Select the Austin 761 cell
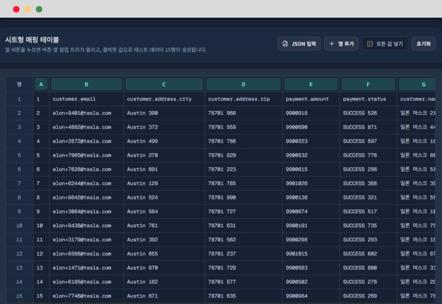442x304 pixels. [164, 226]
